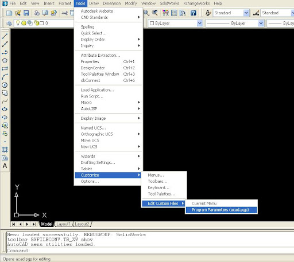
Task: Select Drafting Settings... menu entry
Action: pyautogui.click(x=109, y=162)
